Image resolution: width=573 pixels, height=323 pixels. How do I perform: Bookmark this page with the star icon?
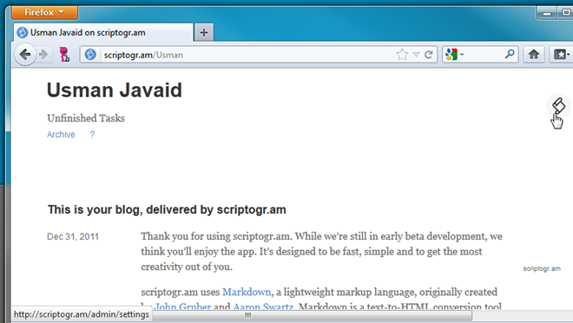tap(402, 55)
